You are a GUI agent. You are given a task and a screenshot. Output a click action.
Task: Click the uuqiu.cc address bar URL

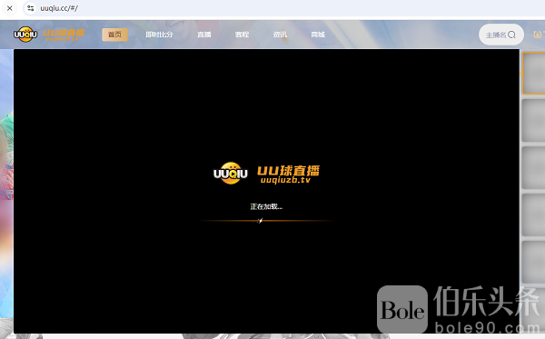coord(59,8)
